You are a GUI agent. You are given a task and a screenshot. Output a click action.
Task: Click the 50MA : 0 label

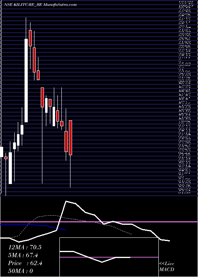click(21, 271)
